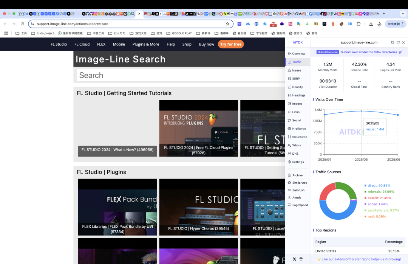408x264 pixels.
Task: Click the 'Buy now' link
Action: 207,44
